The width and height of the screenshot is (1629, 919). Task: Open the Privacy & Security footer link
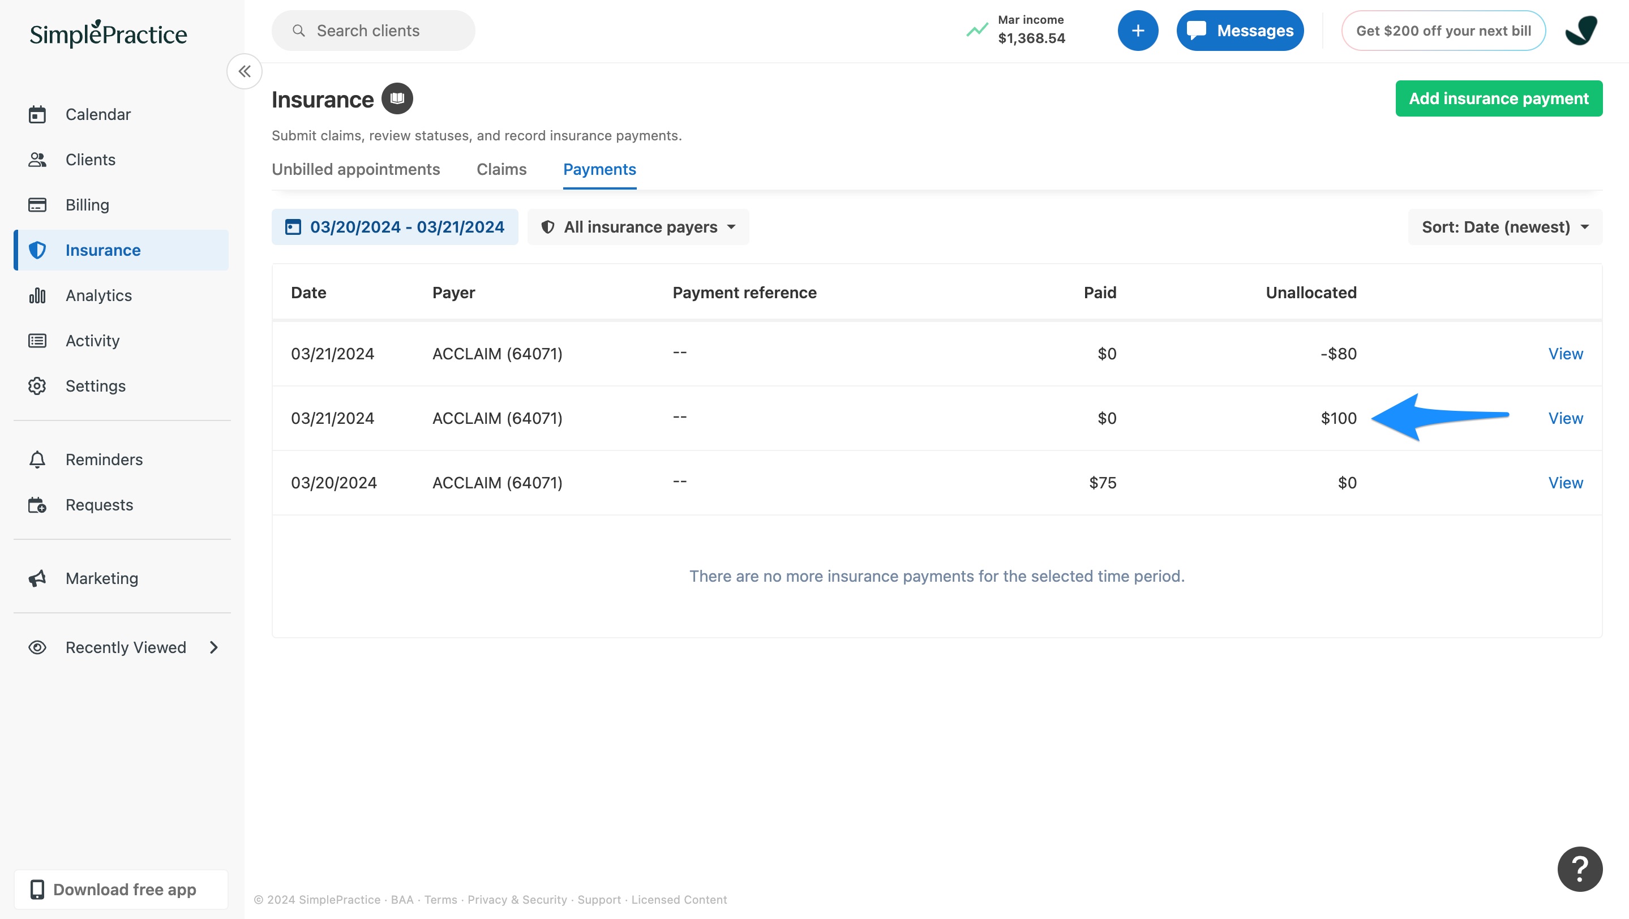(x=517, y=899)
